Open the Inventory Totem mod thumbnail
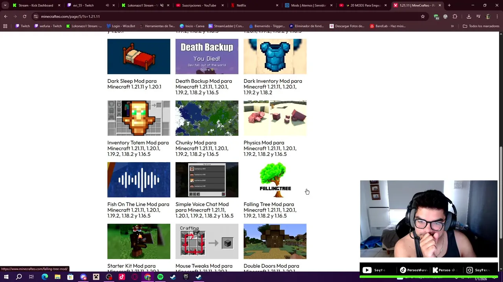This screenshot has height=282, width=503. coord(139,118)
